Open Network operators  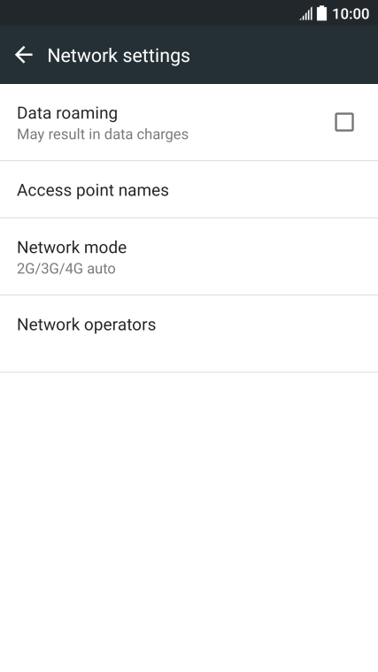[189, 334]
